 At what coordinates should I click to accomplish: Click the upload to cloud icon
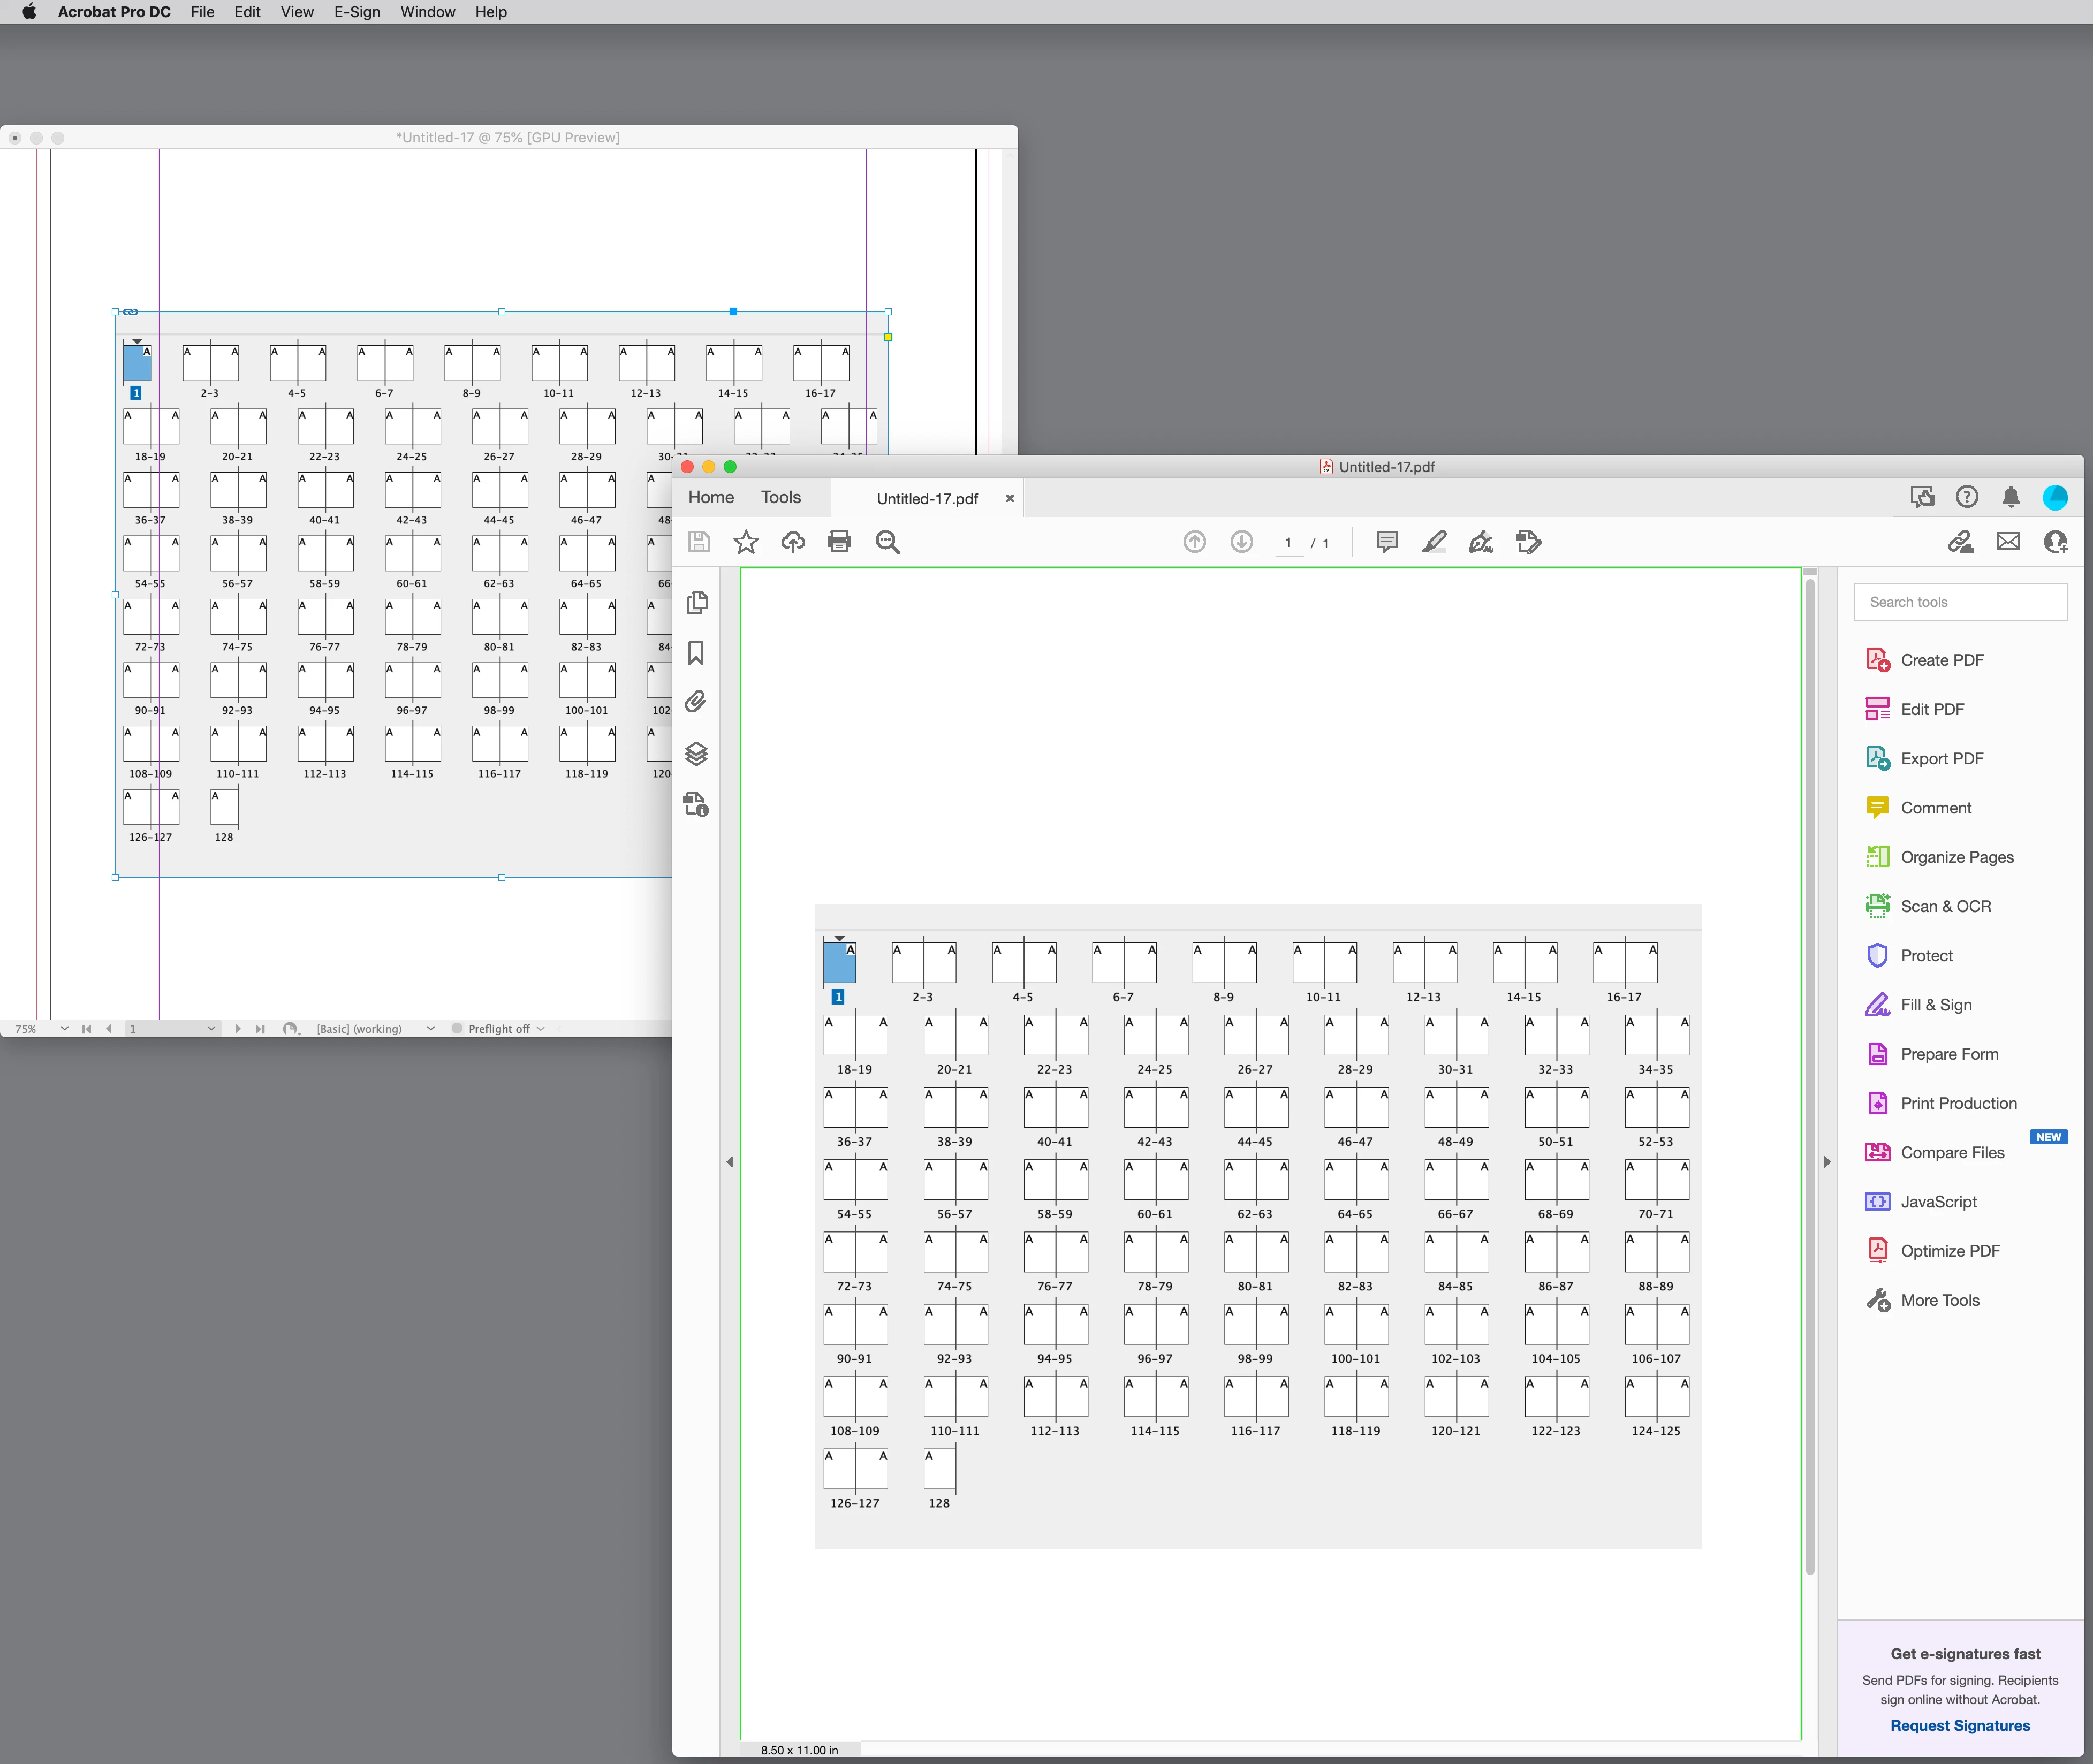coord(793,542)
